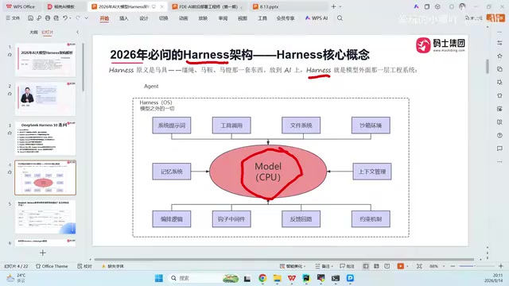Click the Save icon in quick access toolbar
Screen dimensions: 509x286
click(x=30, y=18)
